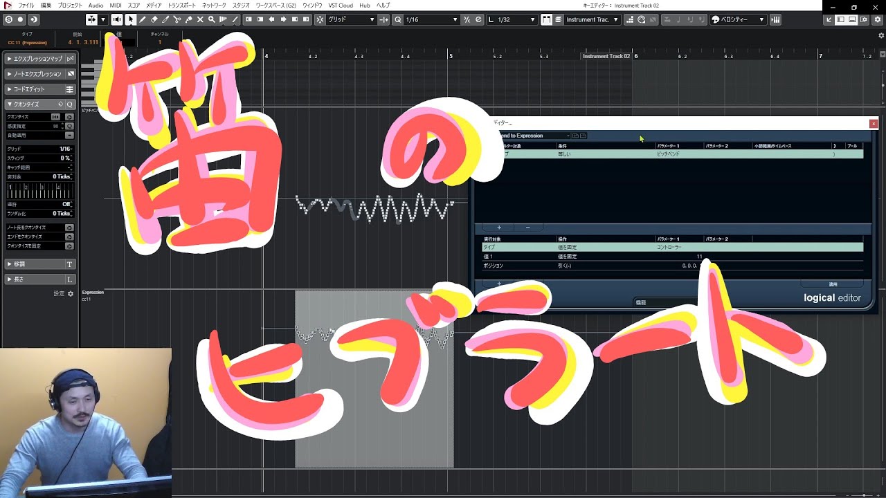Select the Mute X tool
The height and width of the screenshot is (498, 886).
point(200,19)
